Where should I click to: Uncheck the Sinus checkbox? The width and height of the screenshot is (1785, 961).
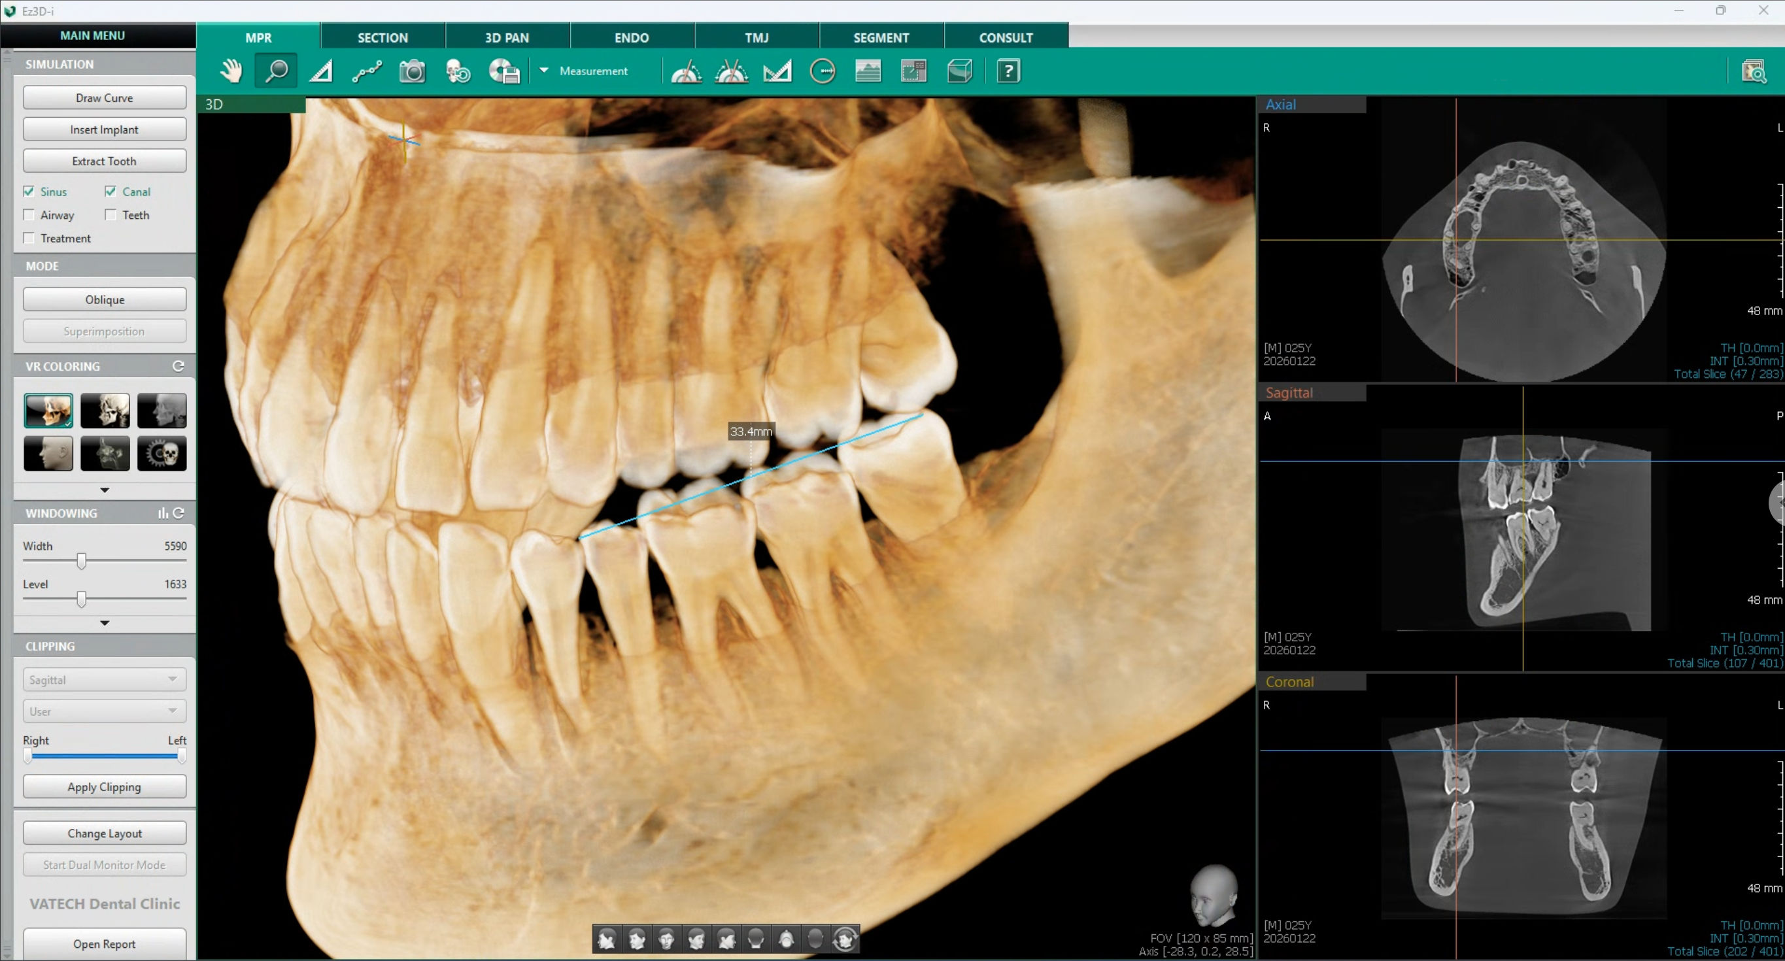click(x=29, y=192)
